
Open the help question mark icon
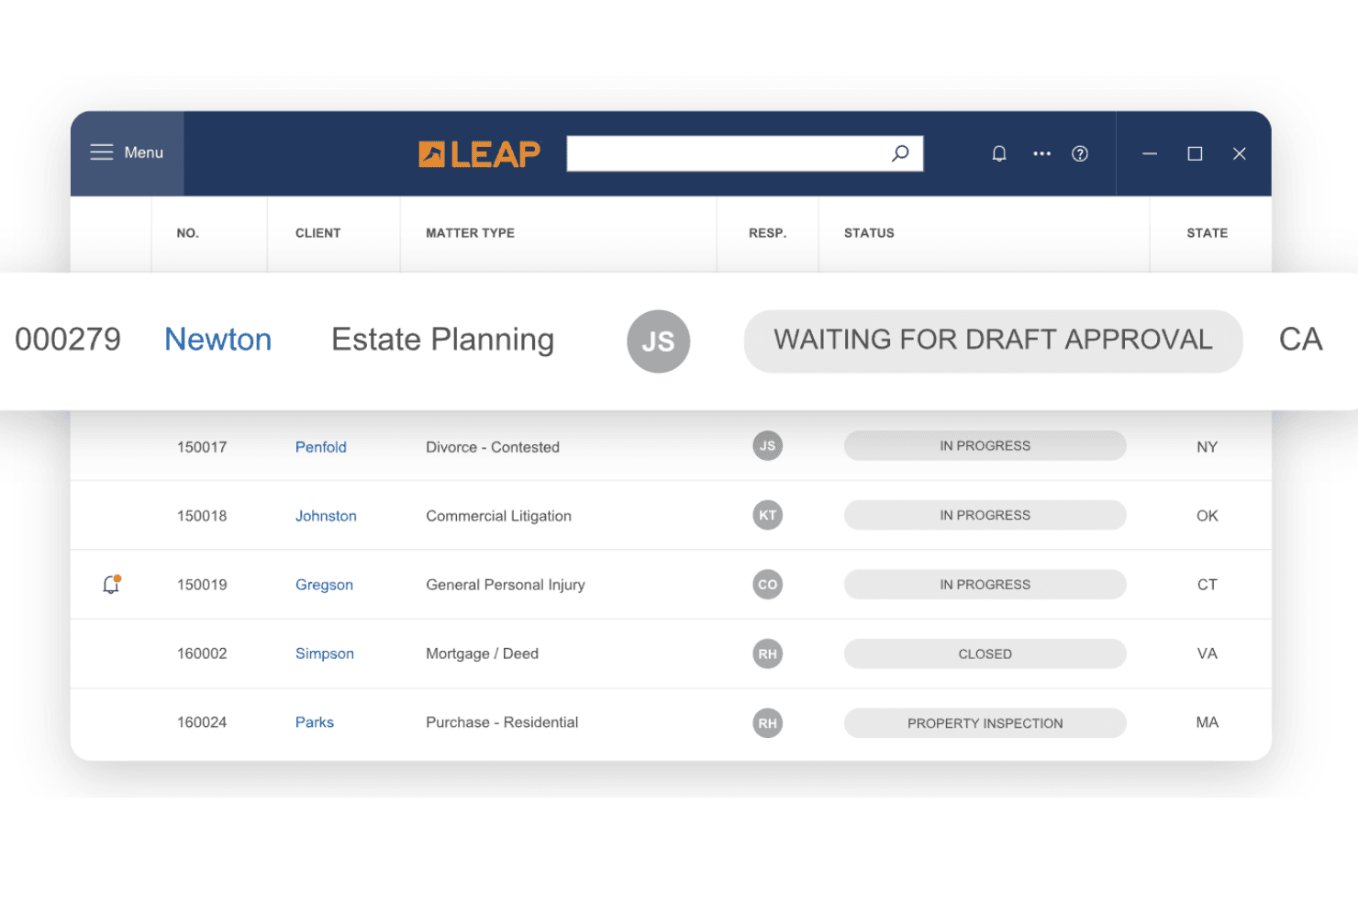click(x=1080, y=153)
